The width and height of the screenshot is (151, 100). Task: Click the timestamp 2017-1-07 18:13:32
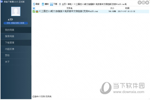(126, 11)
